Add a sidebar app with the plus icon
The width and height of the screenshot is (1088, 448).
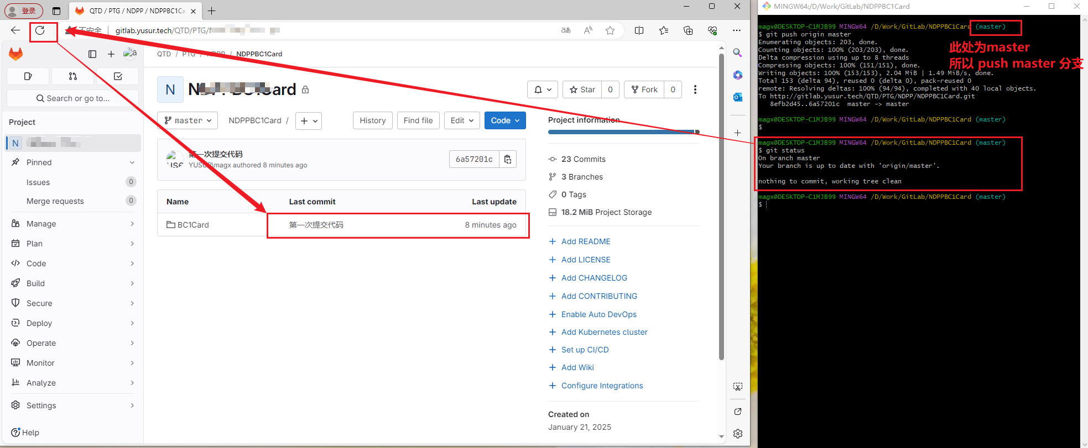737,133
